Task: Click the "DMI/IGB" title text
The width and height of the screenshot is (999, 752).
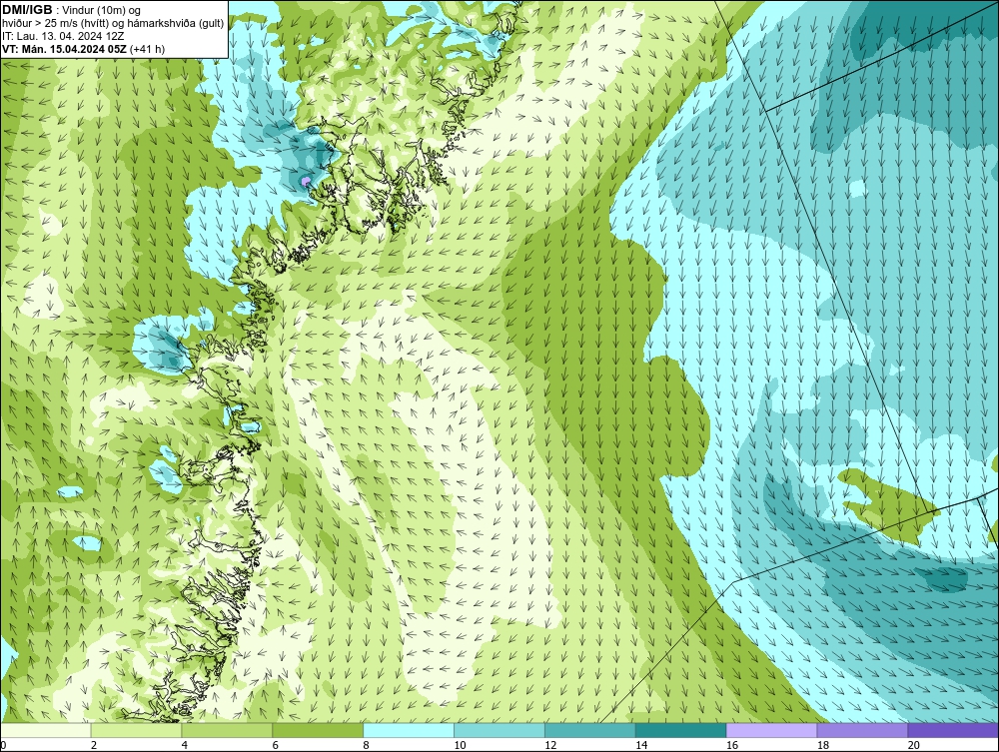Action: coord(27,10)
